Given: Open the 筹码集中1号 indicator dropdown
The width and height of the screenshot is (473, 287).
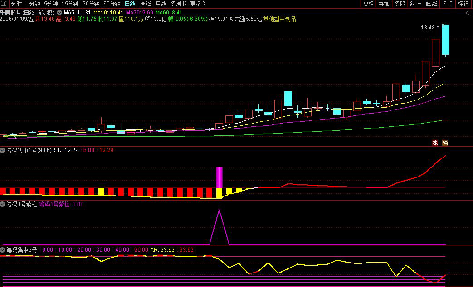Looking at the screenshot, I should click(x=3, y=150).
